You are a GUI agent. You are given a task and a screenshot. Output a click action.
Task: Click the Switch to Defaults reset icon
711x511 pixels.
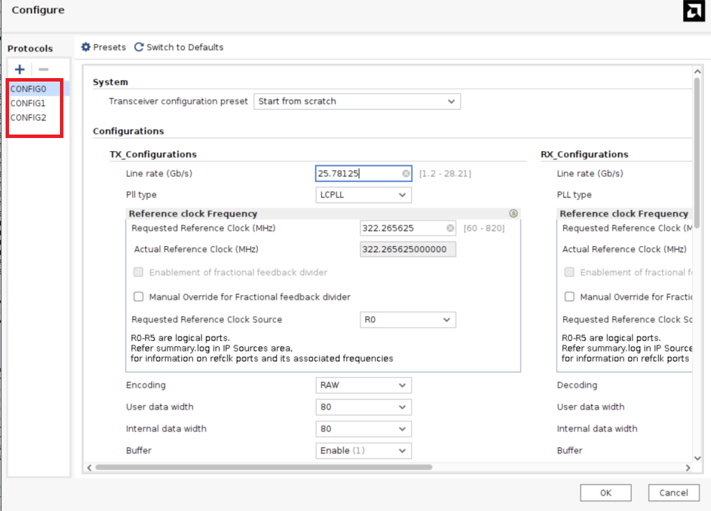coord(139,47)
